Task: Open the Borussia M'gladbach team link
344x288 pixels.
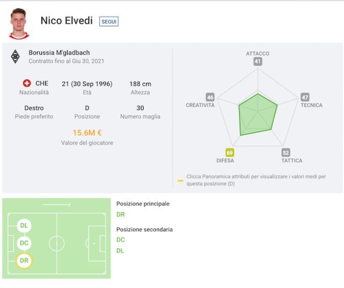Action: click(x=59, y=52)
